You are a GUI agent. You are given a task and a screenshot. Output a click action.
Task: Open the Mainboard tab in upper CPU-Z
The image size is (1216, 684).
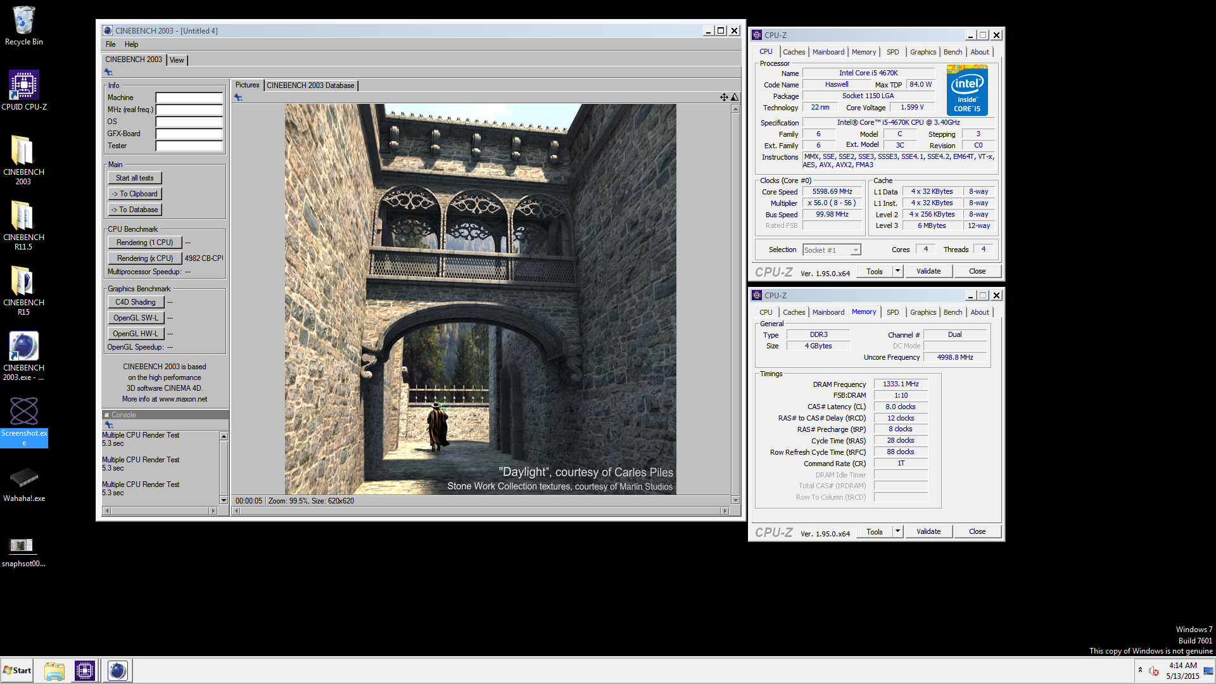[x=828, y=52]
